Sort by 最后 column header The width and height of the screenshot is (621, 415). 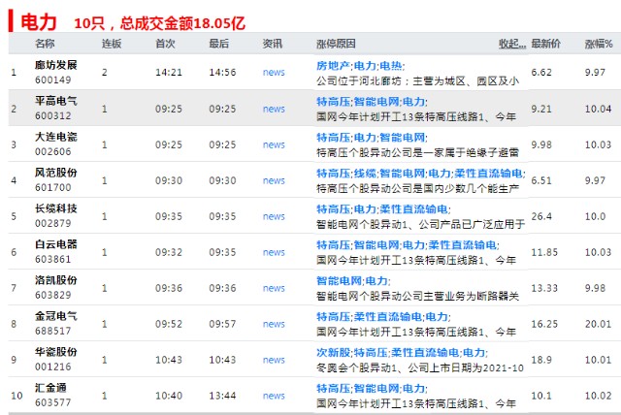pyautogui.click(x=219, y=44)
